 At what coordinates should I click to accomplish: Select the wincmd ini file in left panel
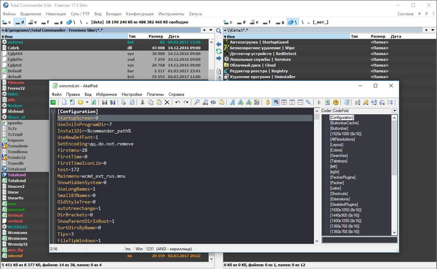click(105, 256)
